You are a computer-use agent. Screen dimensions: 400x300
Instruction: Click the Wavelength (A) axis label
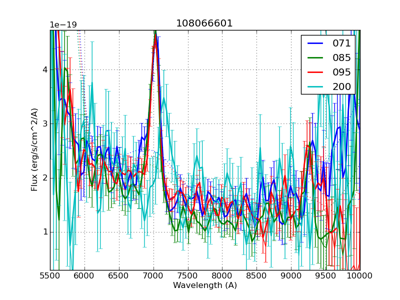point(204,285)
